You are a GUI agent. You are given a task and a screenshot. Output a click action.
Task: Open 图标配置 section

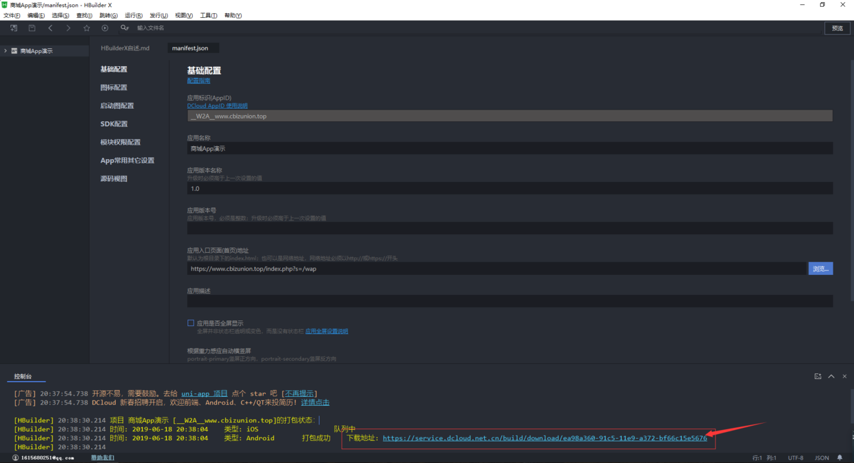coord(114,88)
